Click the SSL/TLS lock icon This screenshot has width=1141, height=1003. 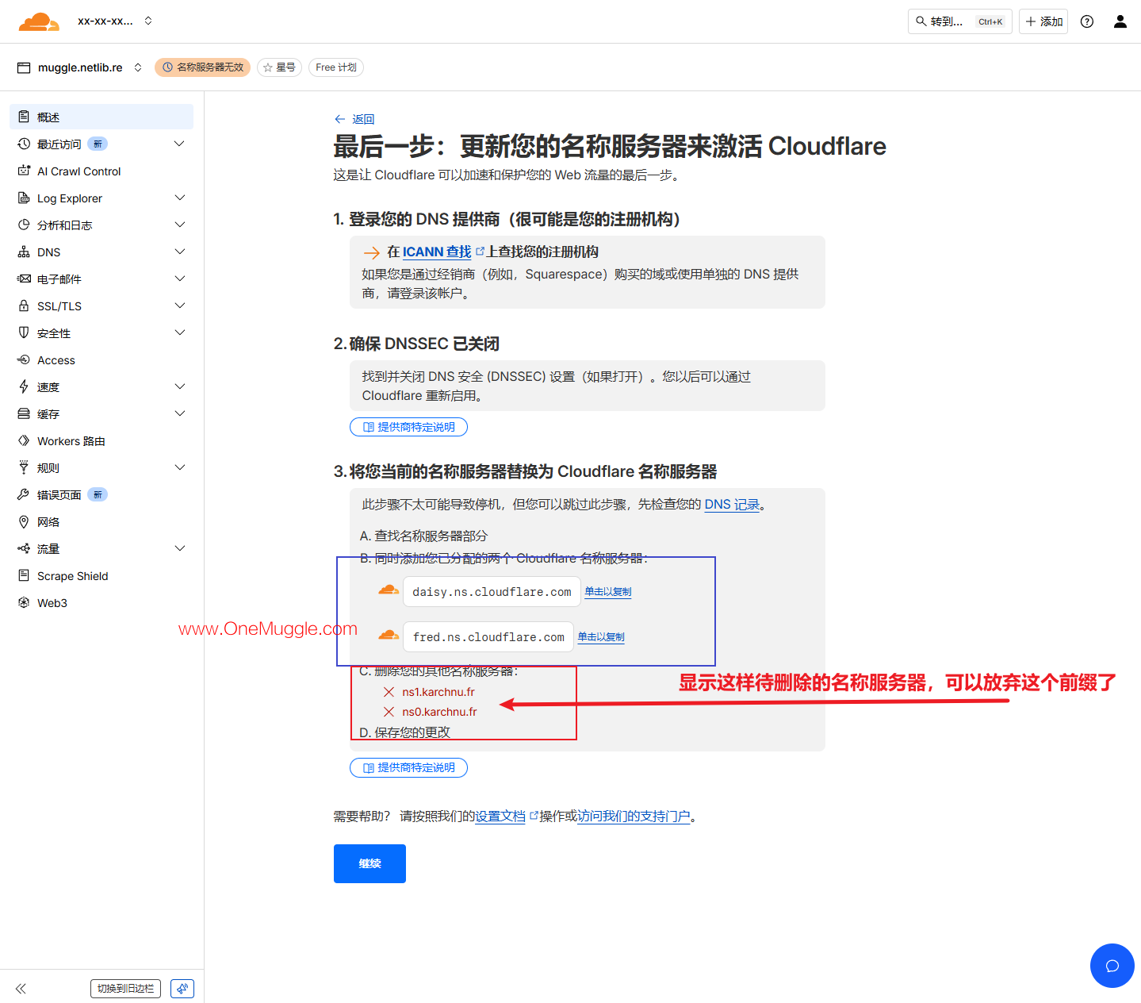click(x=24, y=306)
